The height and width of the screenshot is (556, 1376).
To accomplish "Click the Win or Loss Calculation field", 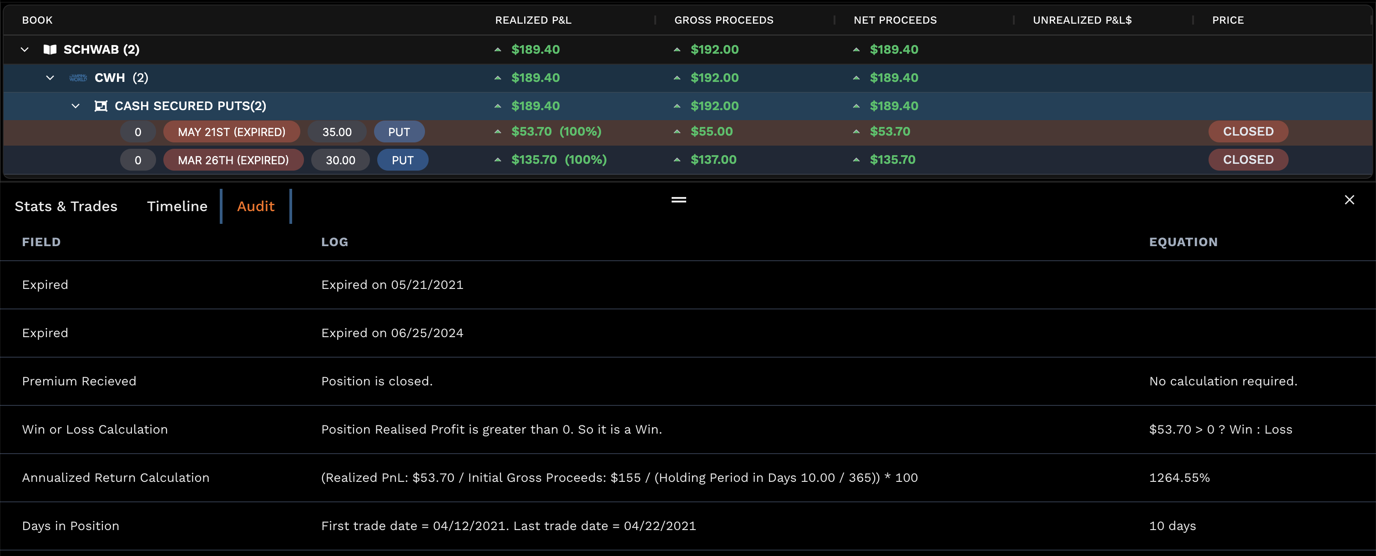I will 95,430.
